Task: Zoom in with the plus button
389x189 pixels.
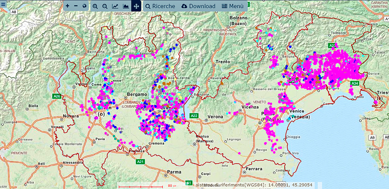Action: [68, 6]
